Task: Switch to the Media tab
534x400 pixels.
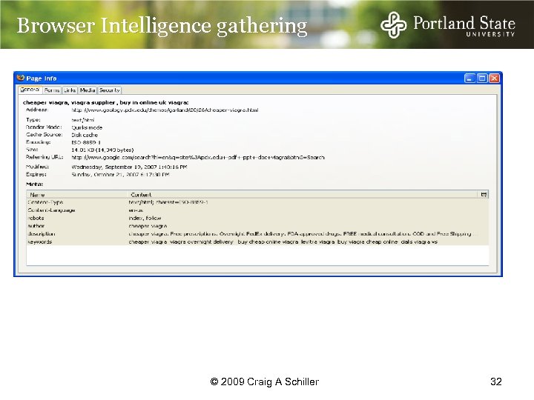Action: (x=88, y=90)
